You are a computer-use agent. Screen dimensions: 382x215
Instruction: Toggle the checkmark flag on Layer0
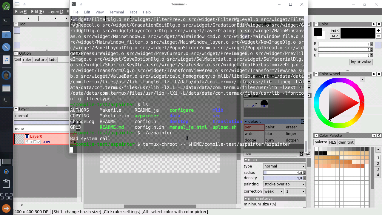pyautogui.click(x=39, y=142)
